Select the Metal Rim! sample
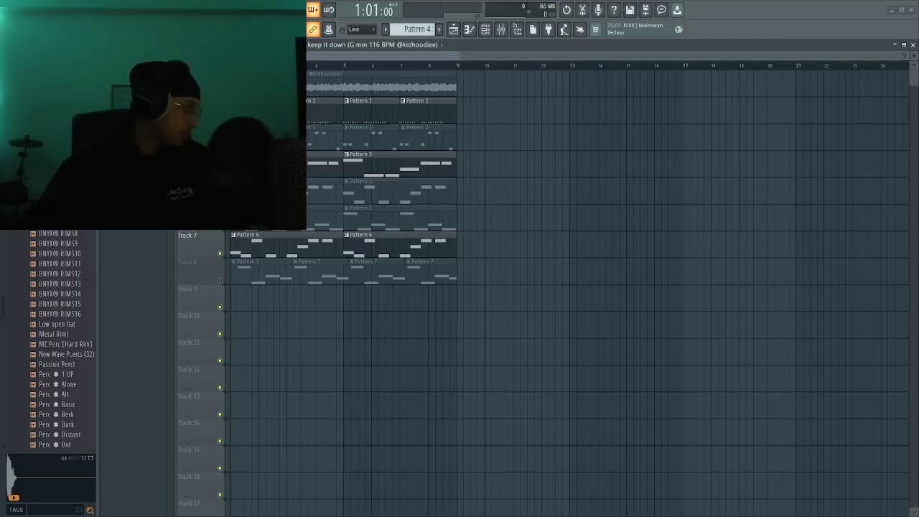Screen dimensions: 919x517 point(53,334)
